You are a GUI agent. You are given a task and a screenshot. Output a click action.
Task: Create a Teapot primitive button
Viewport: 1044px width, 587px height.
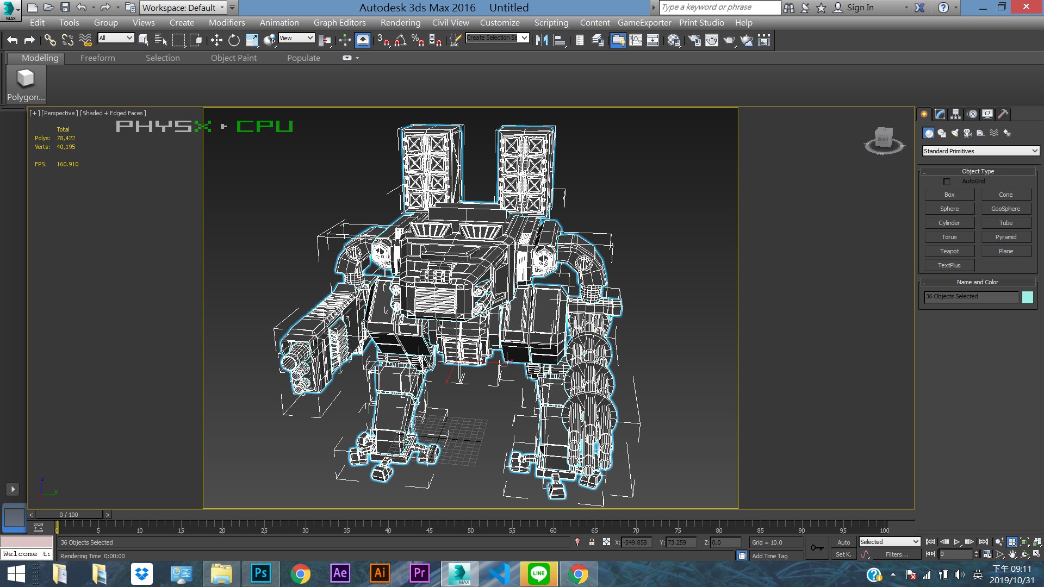[x=949, y=251]
